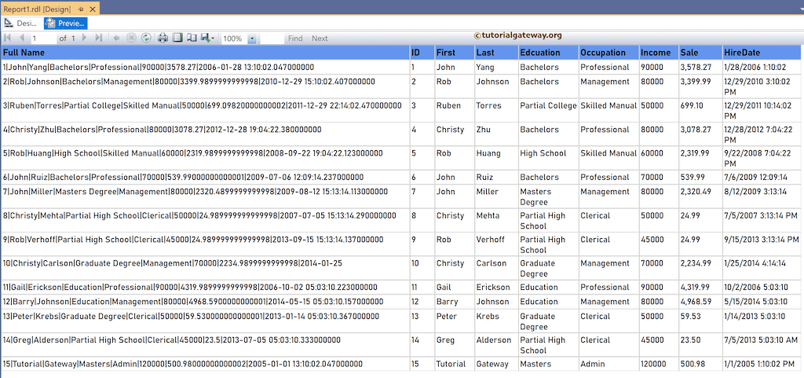Select the Full Name cell starting 10|Christy|Carlson
804x378 pixels.
(205, 268)
